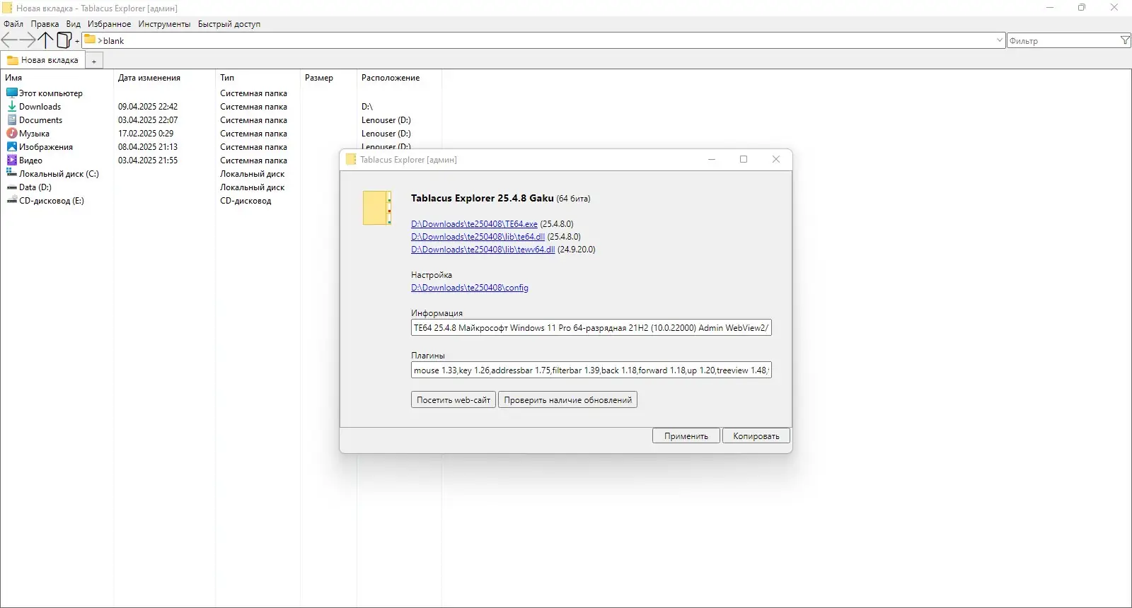This screenshot has height=608, width=1132.
Task: Select the Новая вкладка tab
Action: tap(42, 60)
